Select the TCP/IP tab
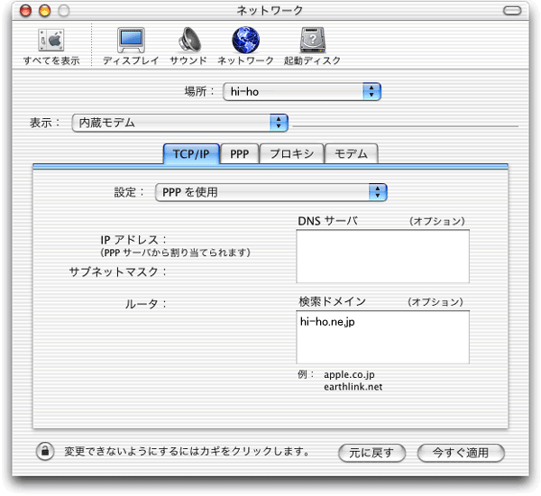Screen dimensions: 541x496 pyautogui.click(x=191, y=153)
